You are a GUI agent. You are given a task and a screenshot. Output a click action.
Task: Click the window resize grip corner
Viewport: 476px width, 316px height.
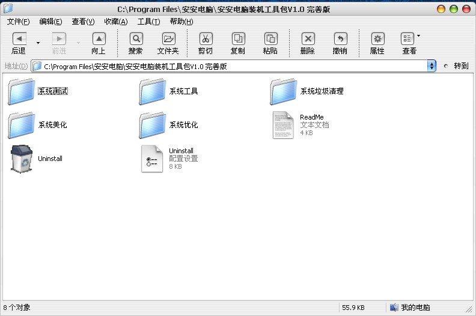tap(469, 309)
